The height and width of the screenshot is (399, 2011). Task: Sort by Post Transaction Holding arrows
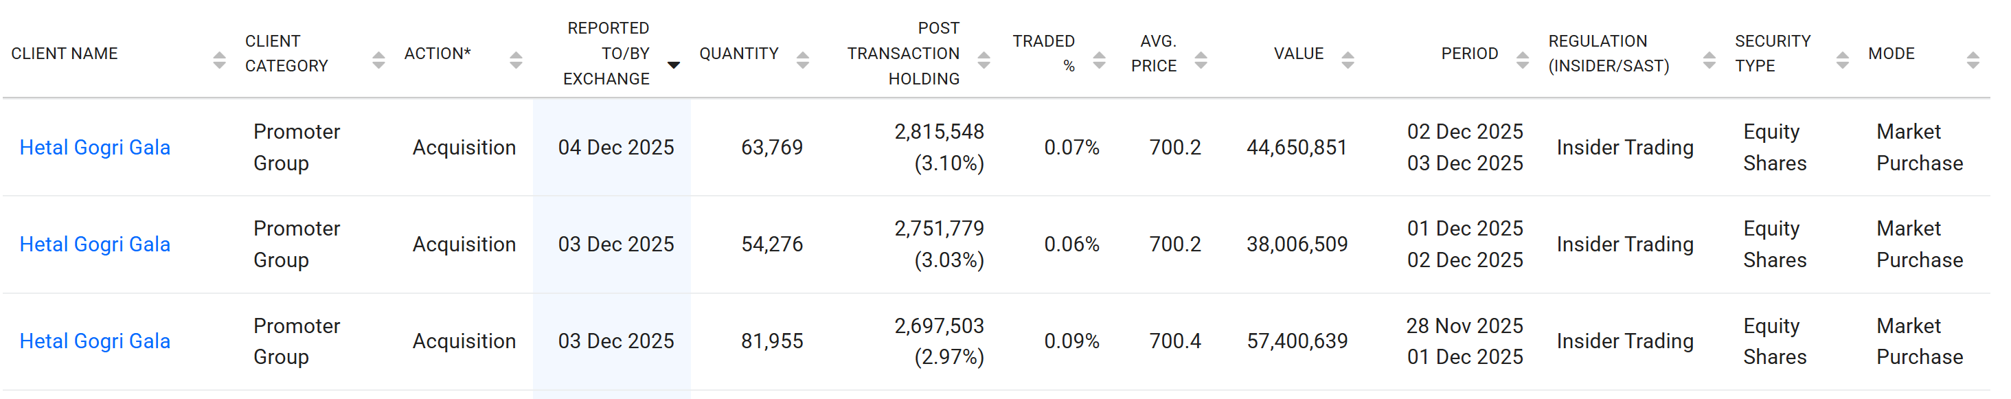click(x=984, y=60)
